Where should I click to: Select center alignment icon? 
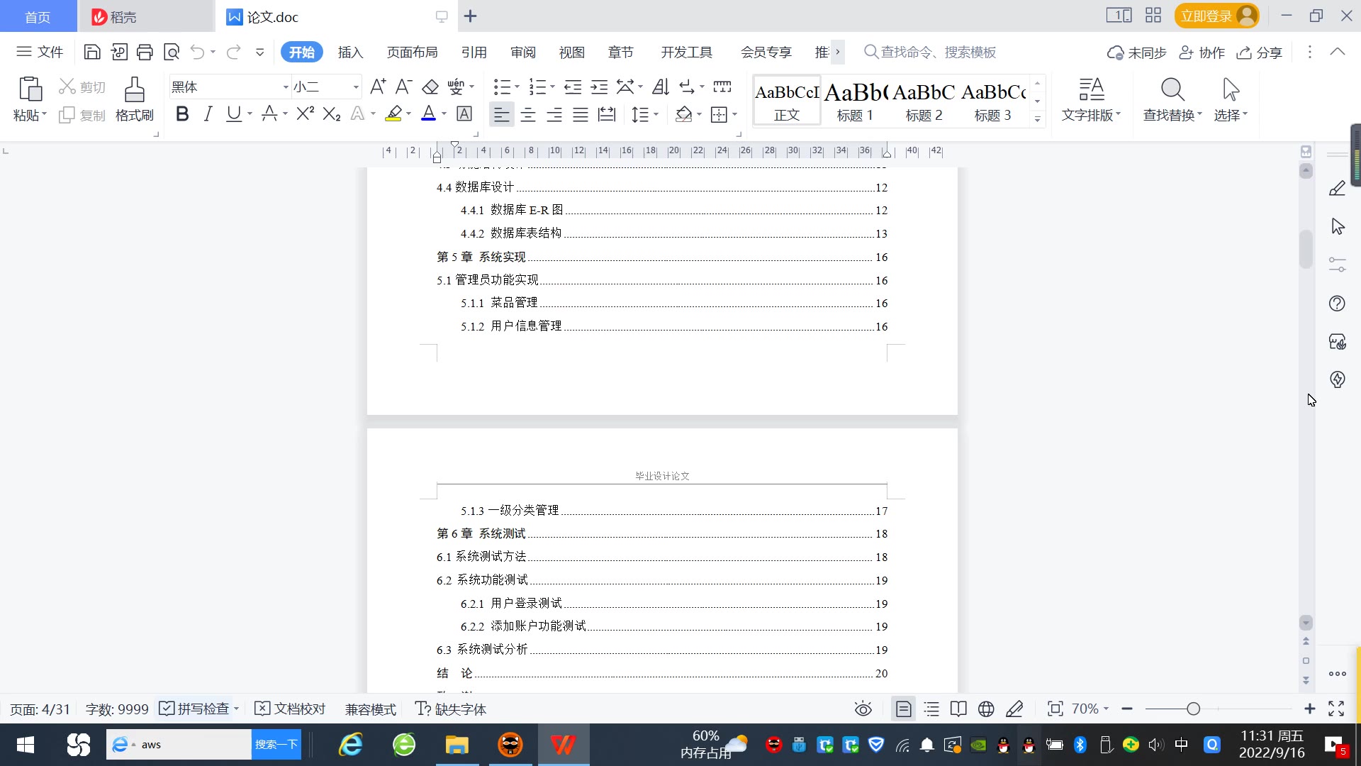click(x=527, y=115)
